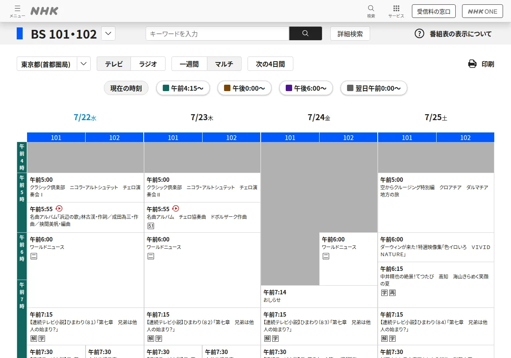Screen dimensions: 511x358
Task: Submit search with the black magnifier button
Action: tap(306, 33)
